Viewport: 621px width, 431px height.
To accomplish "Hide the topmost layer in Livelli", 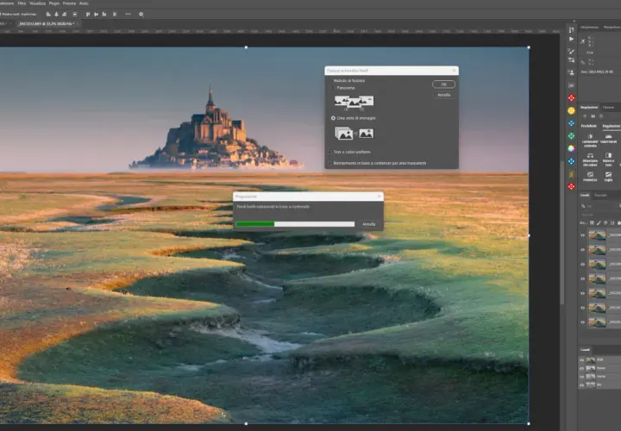I will coord(582,235).
